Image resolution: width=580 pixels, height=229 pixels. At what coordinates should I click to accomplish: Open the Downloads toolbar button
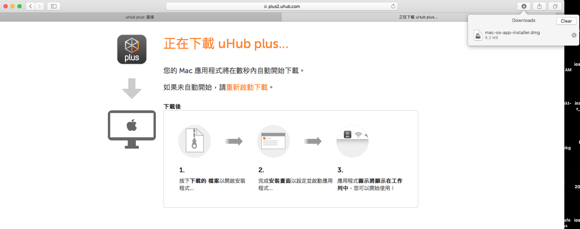tap(524, 6)
